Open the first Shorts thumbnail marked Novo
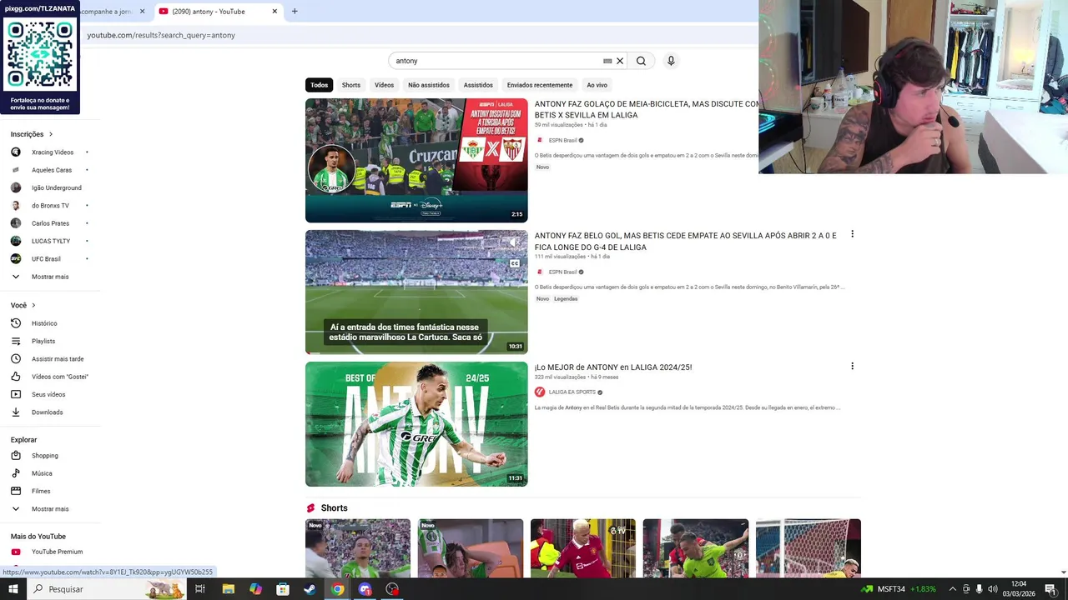1068x600 pixels. (x=358, y=547)
